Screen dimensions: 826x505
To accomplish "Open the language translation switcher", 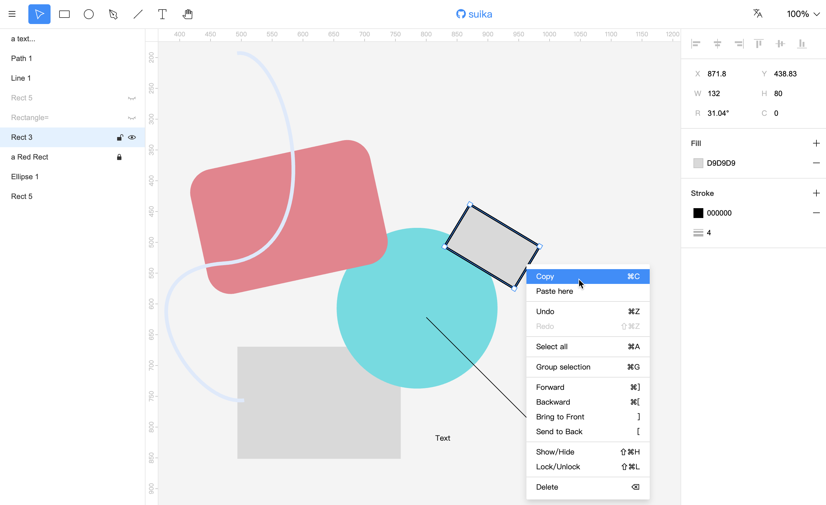I will 757,14.
